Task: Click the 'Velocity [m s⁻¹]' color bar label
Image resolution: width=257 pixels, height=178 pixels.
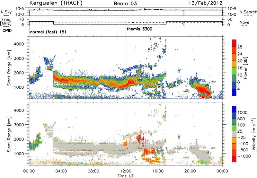Action: [x=254, y=134]
